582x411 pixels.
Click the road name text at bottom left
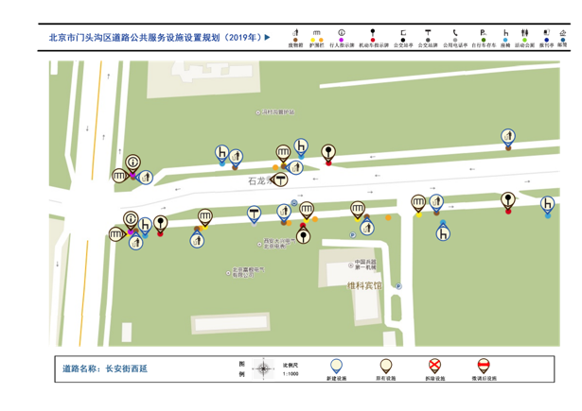[105, 368]
